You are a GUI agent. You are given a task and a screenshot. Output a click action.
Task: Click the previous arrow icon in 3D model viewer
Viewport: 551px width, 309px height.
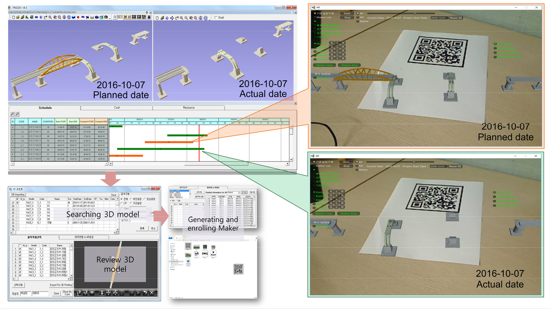coord(132,293)
